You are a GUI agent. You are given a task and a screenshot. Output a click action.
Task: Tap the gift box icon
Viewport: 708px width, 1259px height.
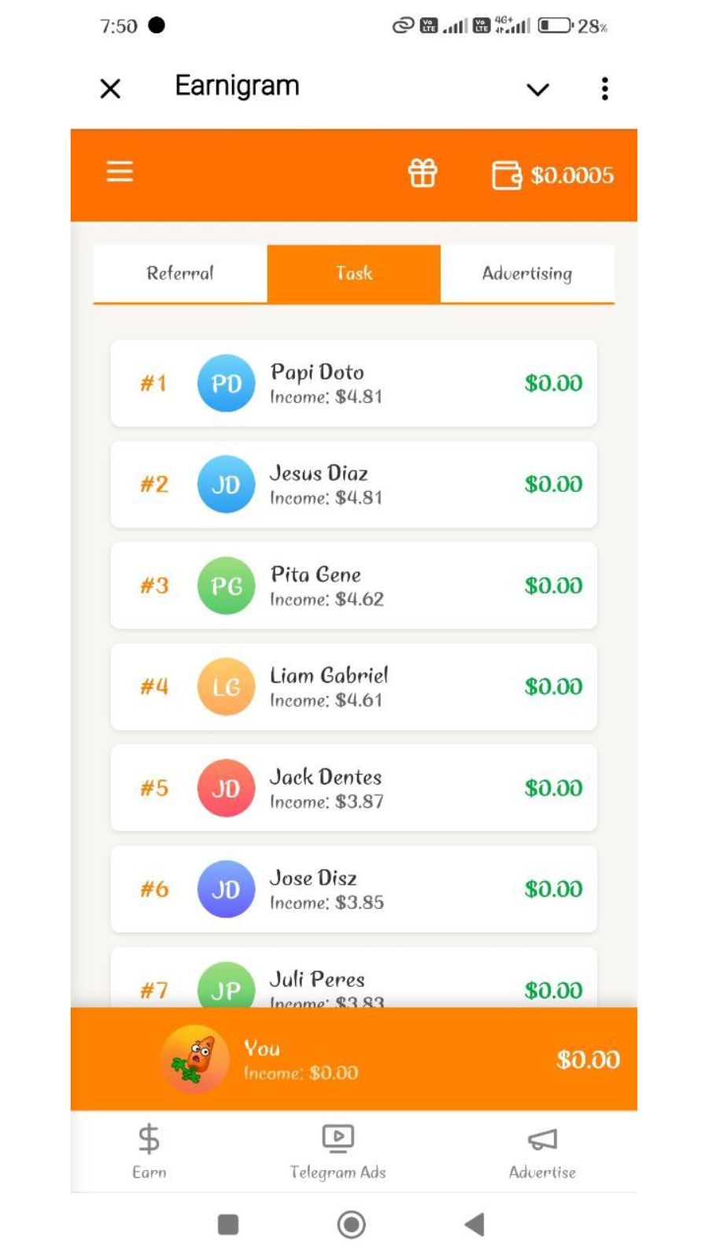pos(422,173)
